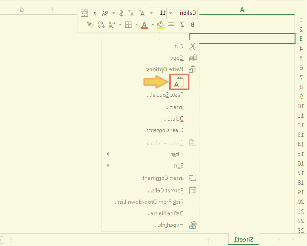This screenshot has height=246, width=307.
Task: Toggle italic formatting in mini toolbar
Action: (182, 24)
